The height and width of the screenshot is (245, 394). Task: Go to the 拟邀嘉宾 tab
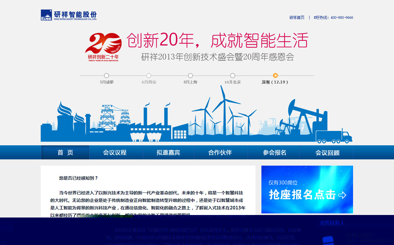pyautogui.click(x=169, y=152)
